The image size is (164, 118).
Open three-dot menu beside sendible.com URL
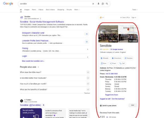[x=40, y=19]
